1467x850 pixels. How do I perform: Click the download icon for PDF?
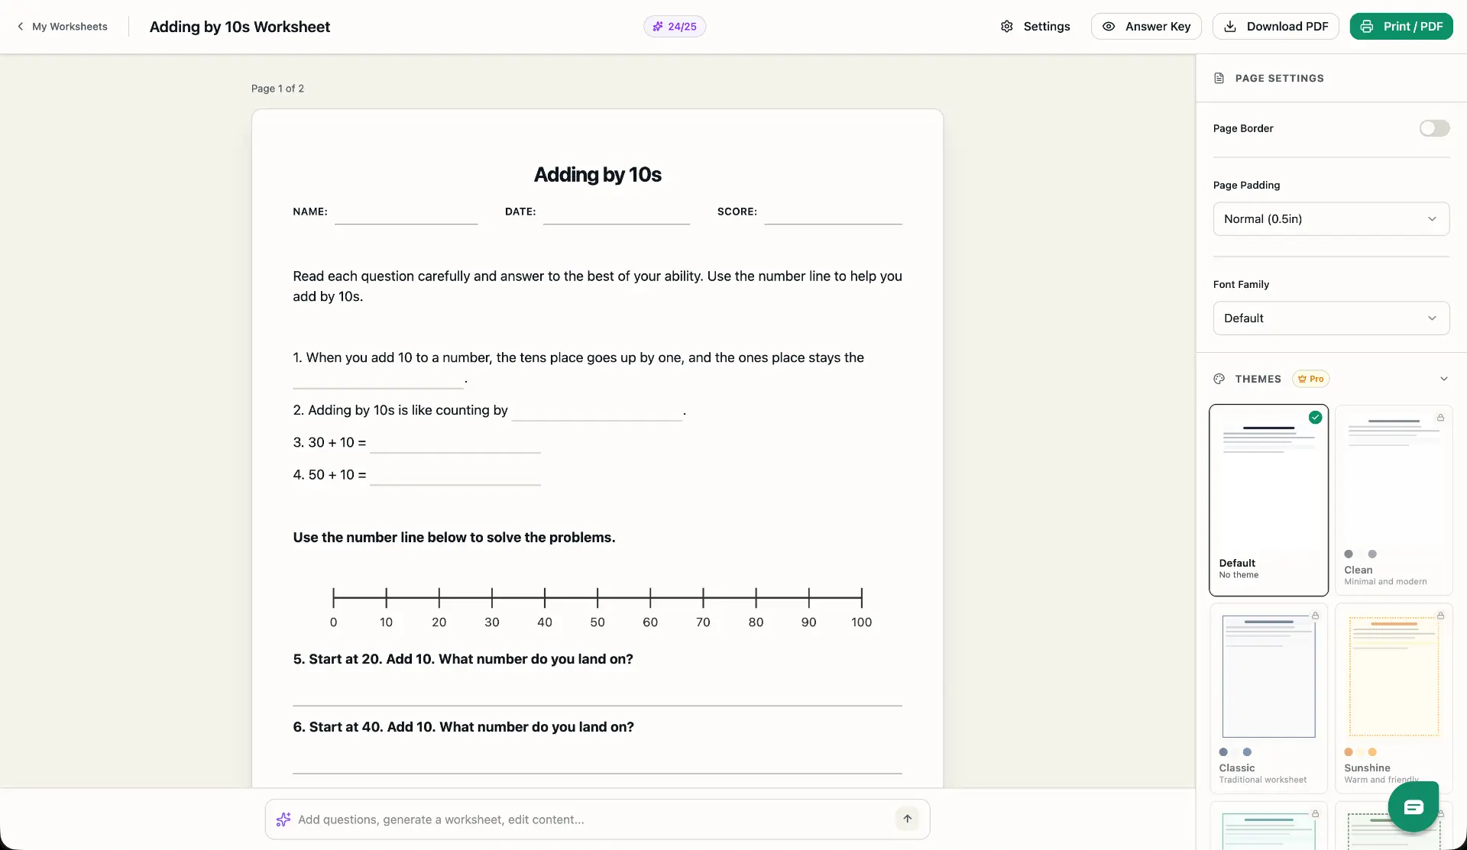click(x=1230, y=27)
